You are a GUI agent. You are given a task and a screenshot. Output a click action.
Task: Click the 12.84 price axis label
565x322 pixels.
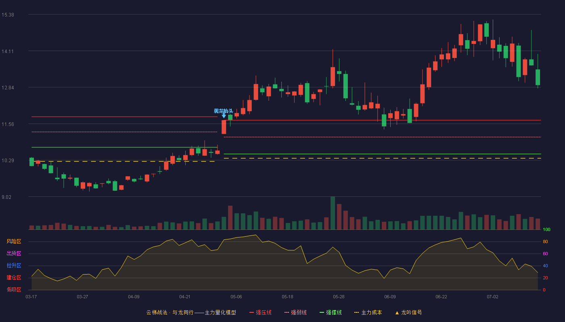coord(8,88)
